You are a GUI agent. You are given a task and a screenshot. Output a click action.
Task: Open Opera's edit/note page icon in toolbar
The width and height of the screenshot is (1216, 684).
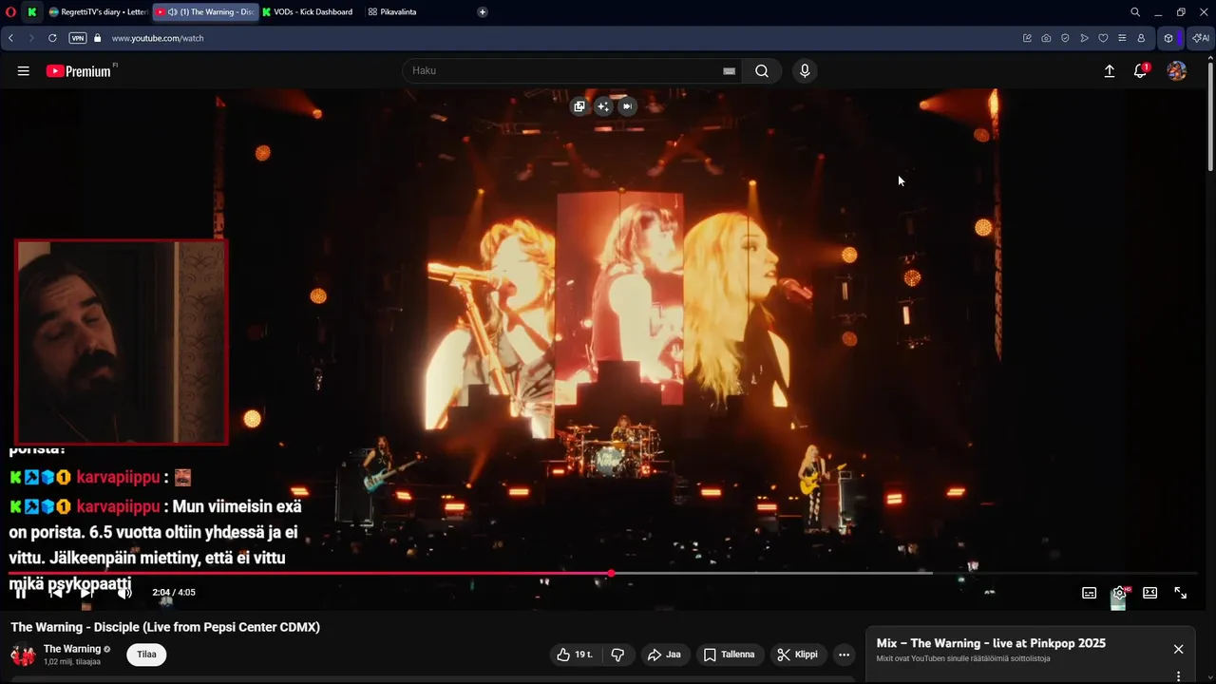(x=1027, y=38)
